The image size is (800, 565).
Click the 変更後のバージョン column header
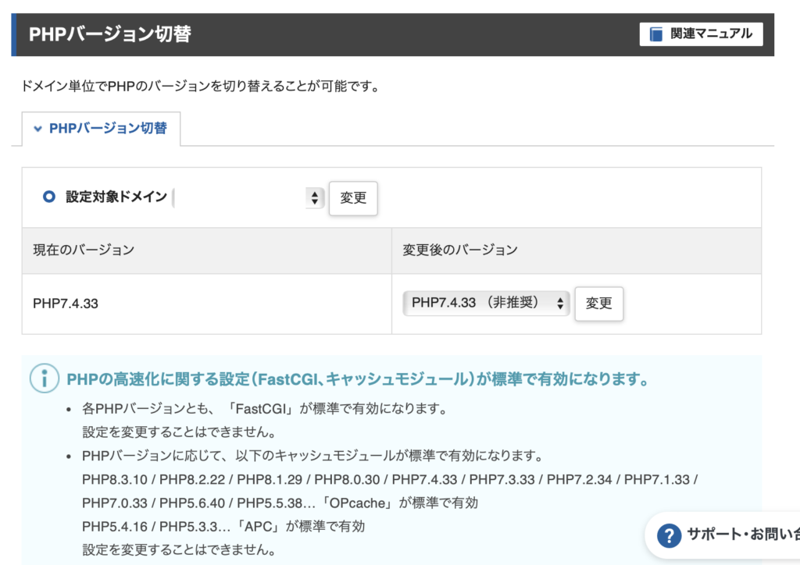(460, 251)
